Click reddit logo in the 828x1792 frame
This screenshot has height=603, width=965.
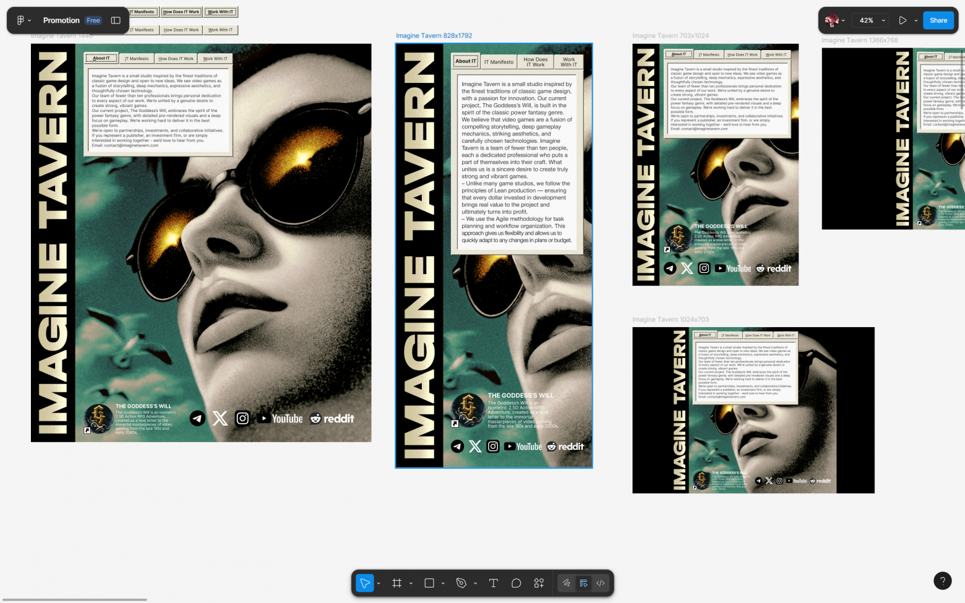click(565, 447)
